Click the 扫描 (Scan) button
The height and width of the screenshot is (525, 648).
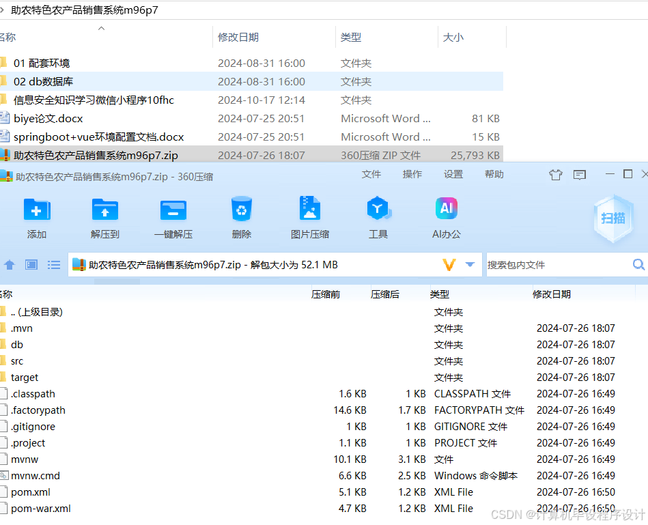(x=612, y=217)
